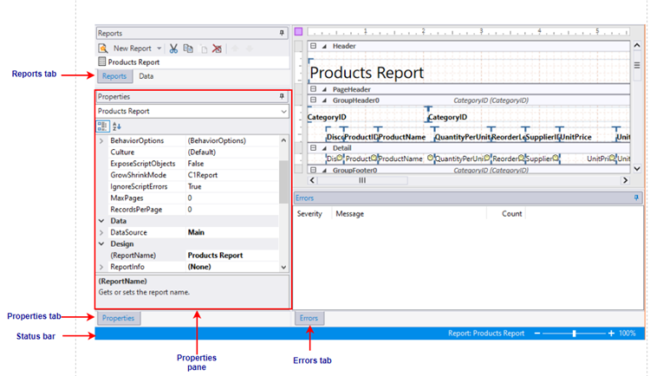Switch properties to Categorized view icon

pyautogui.click(x=102, y=126)
